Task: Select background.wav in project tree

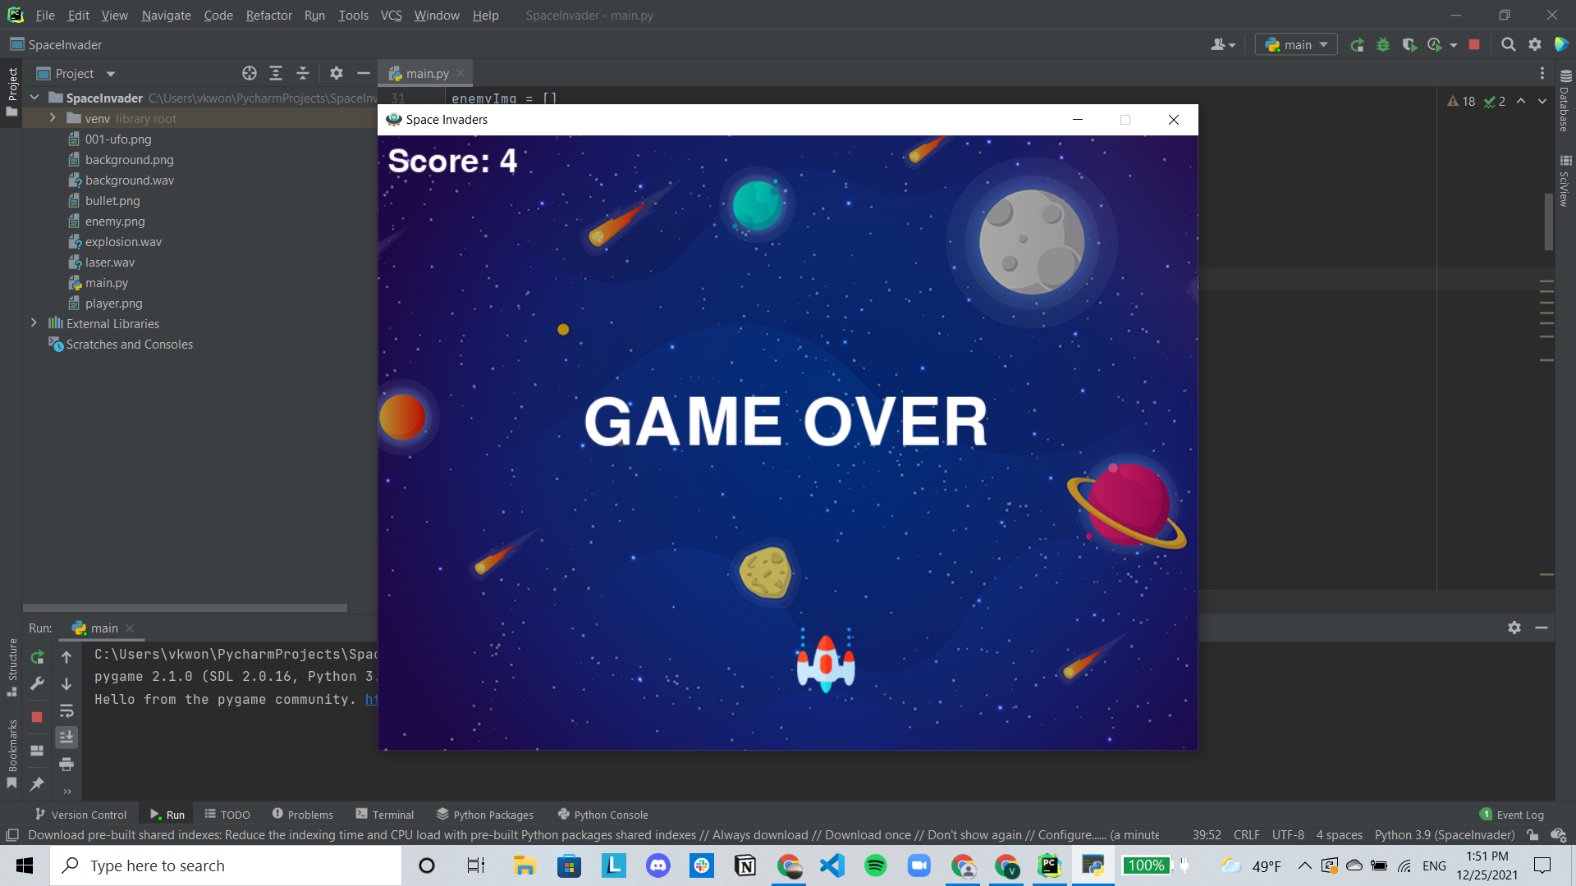Action: pyautogui.click(x=130, y=180)
